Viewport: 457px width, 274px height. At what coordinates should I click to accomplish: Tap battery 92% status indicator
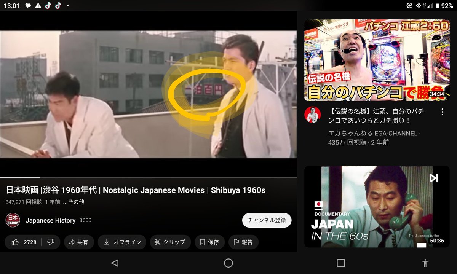pos(444,6)
